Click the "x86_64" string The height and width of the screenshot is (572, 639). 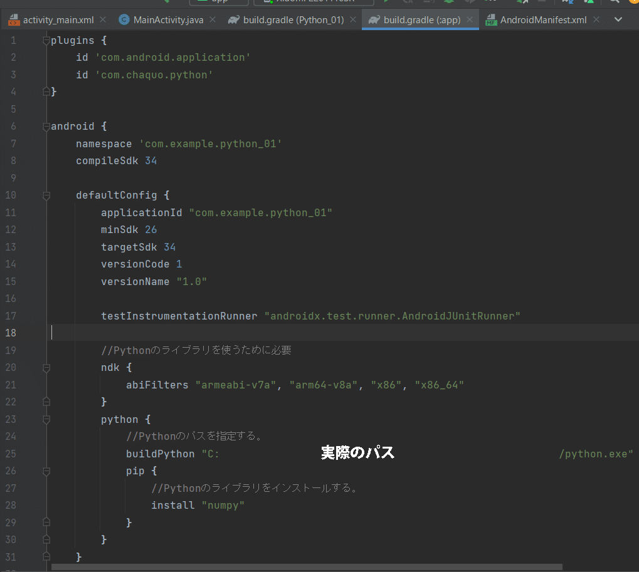click(x=440, y=385)
